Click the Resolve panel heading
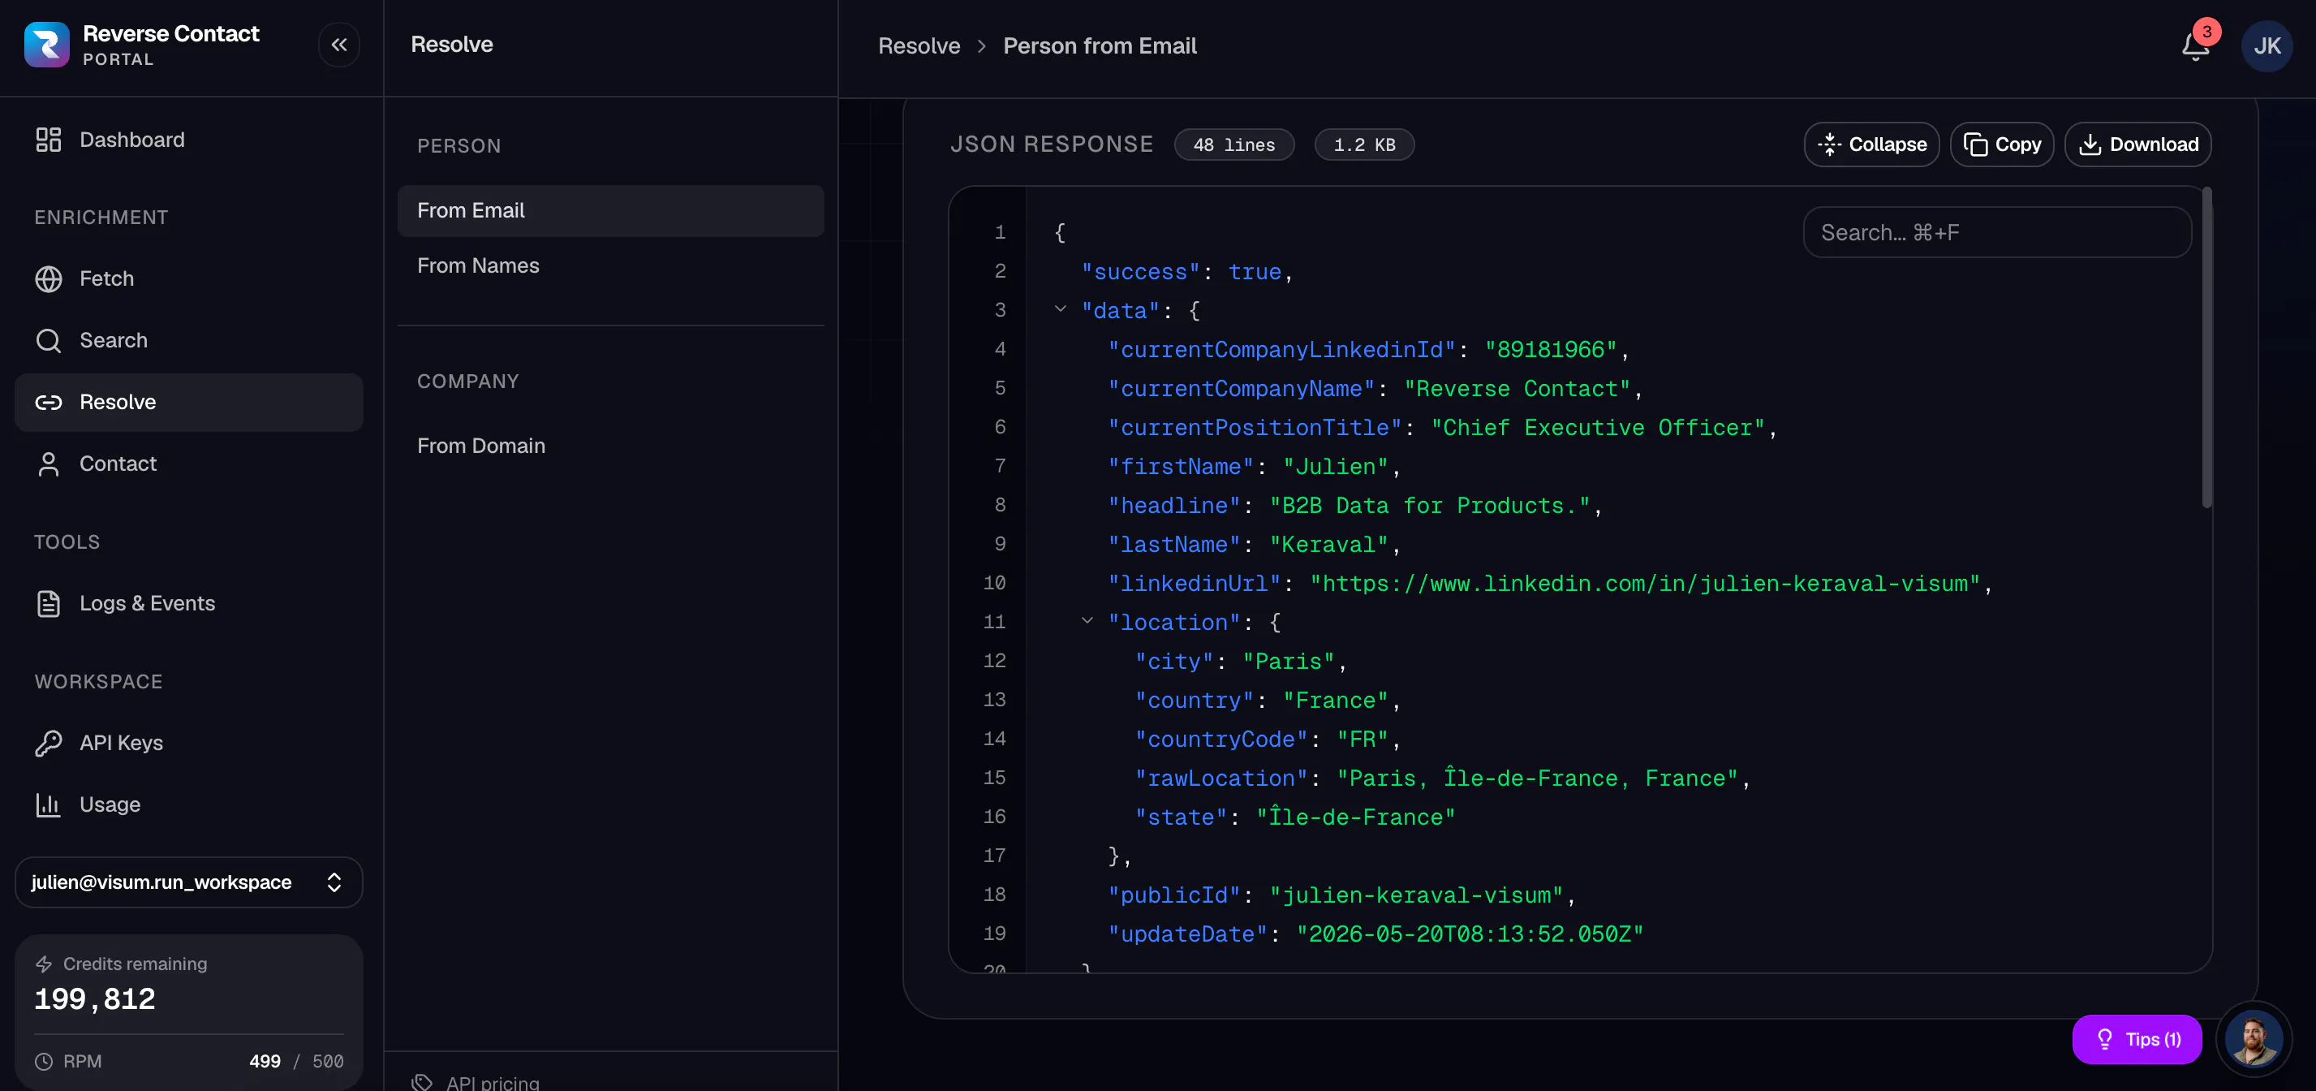The image size is (2316, 1091). click(x=451, y=45)
